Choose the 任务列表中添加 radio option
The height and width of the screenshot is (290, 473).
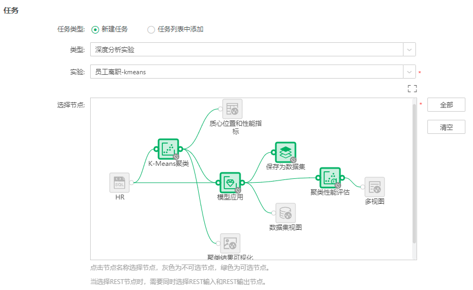point(151,30)
